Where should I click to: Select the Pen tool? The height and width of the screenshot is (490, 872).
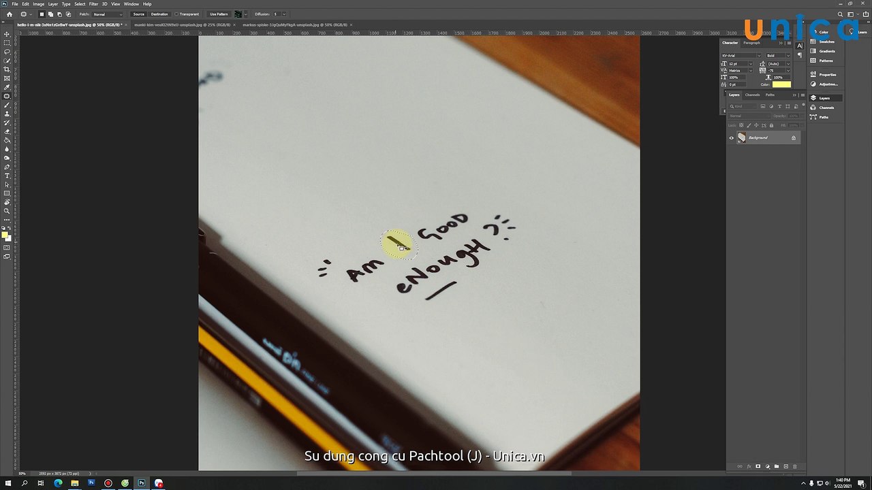click(x=7, y=167)
